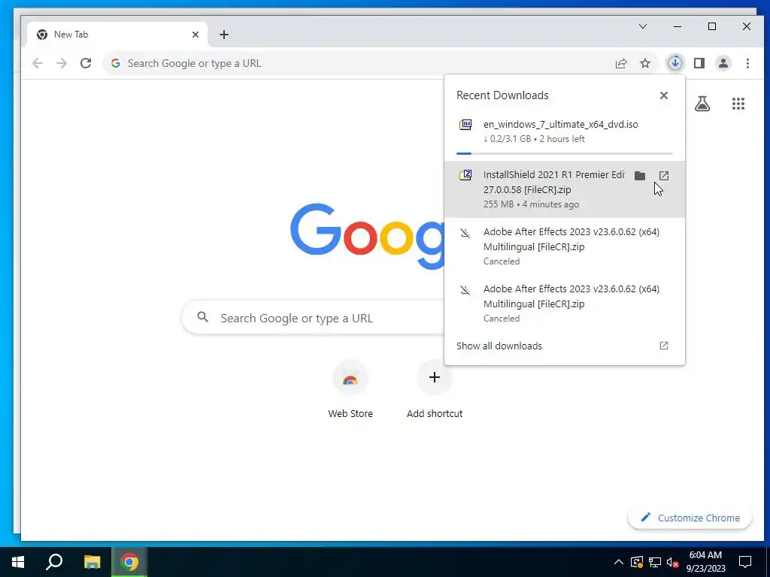Open the profile avatar menu
Viewport: 770px width, 577px height.
tap(723, 63)
